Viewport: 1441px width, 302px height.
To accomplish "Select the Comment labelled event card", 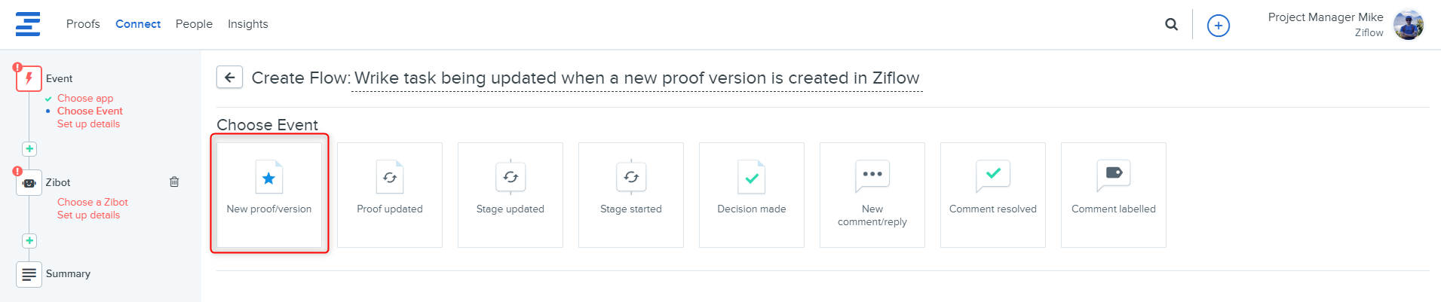I will [1113, 194].
